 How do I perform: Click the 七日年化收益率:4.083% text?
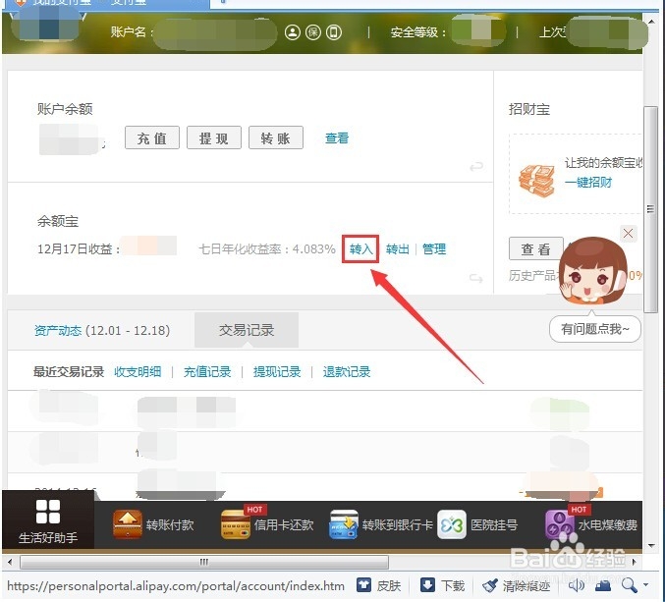(x=267, y=248)
